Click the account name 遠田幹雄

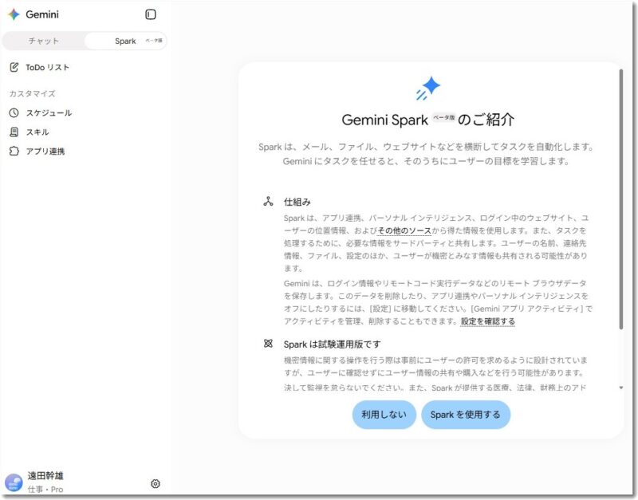coord(45,475)
